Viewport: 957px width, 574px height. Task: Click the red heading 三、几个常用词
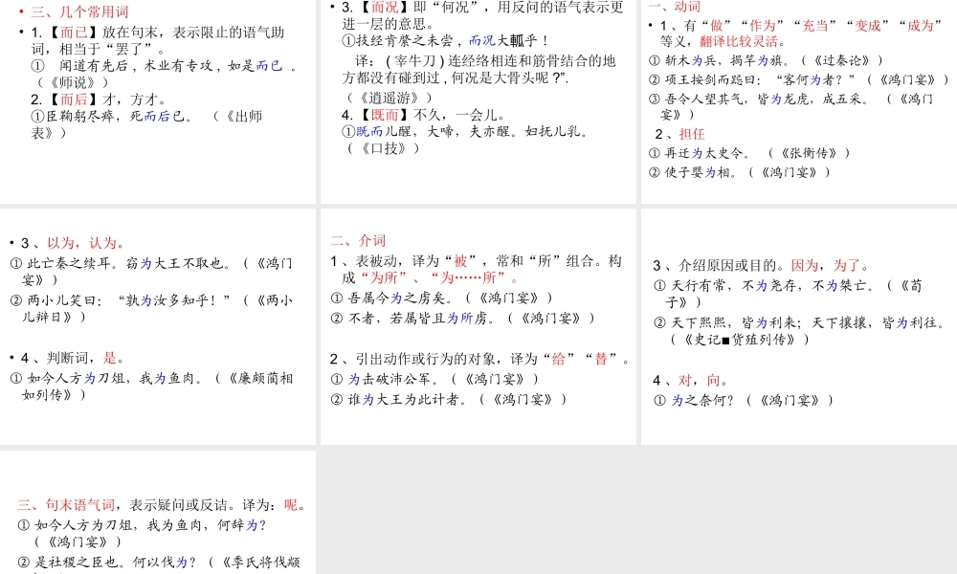click(80, 11)
